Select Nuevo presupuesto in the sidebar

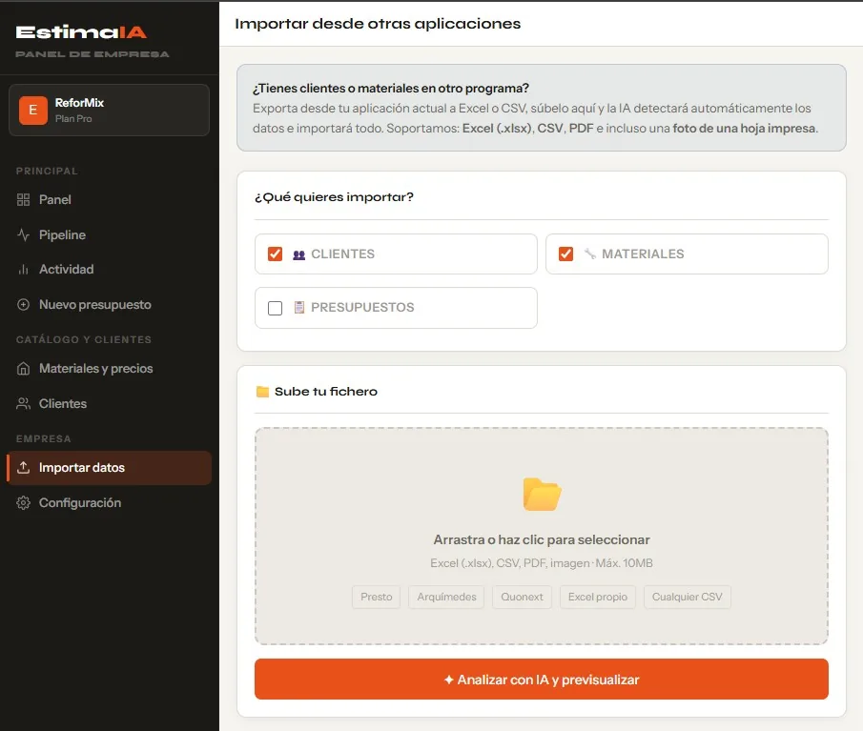(109, 305)
